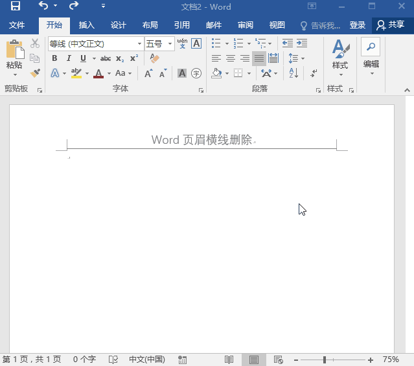Open the 剪贴板 pane launcher
Image resolution: width=414 pixels, height=366 pixels.
click(40, 90)
